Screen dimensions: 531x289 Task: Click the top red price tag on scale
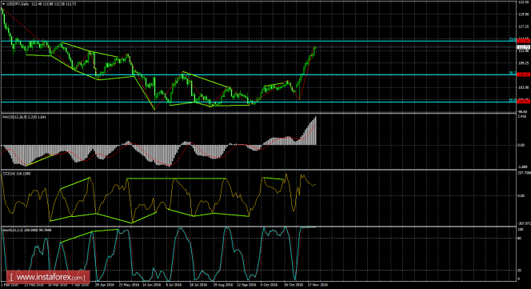point(524,41)
